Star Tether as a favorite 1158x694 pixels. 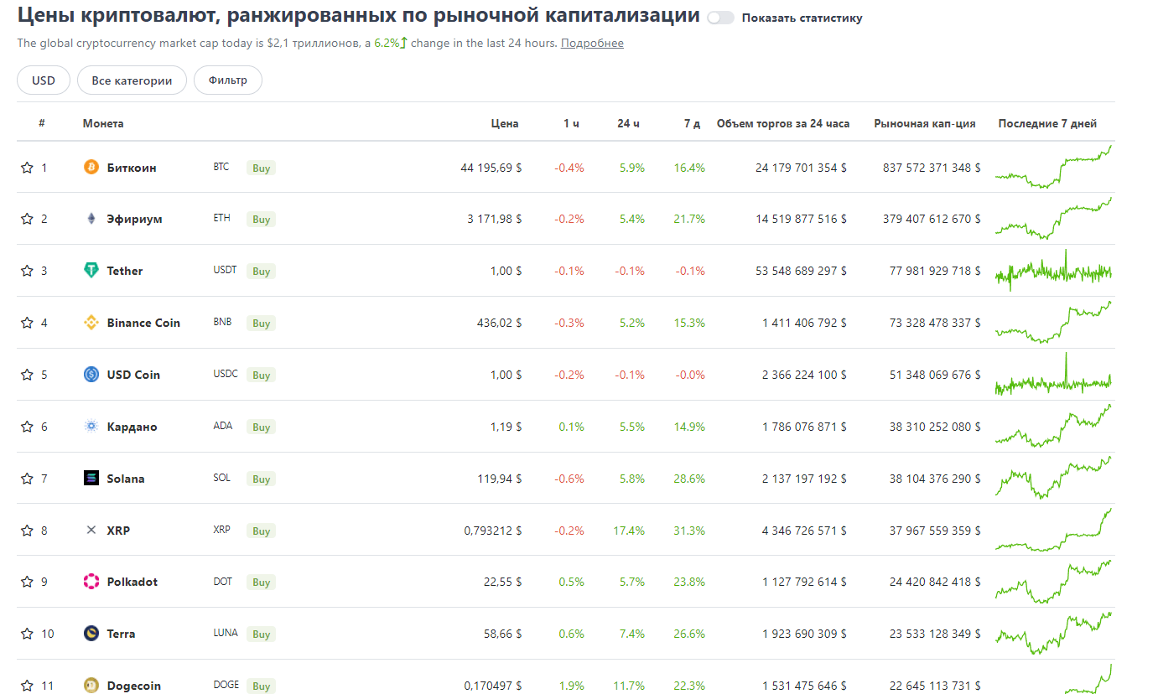tap(27, 271)
